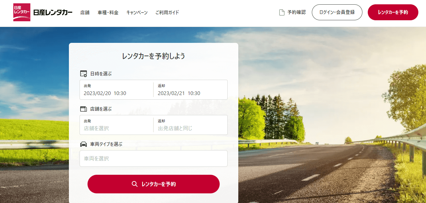Open the 車種・料金 menu item
Screen dimensions: 426x203
(108, 13)
